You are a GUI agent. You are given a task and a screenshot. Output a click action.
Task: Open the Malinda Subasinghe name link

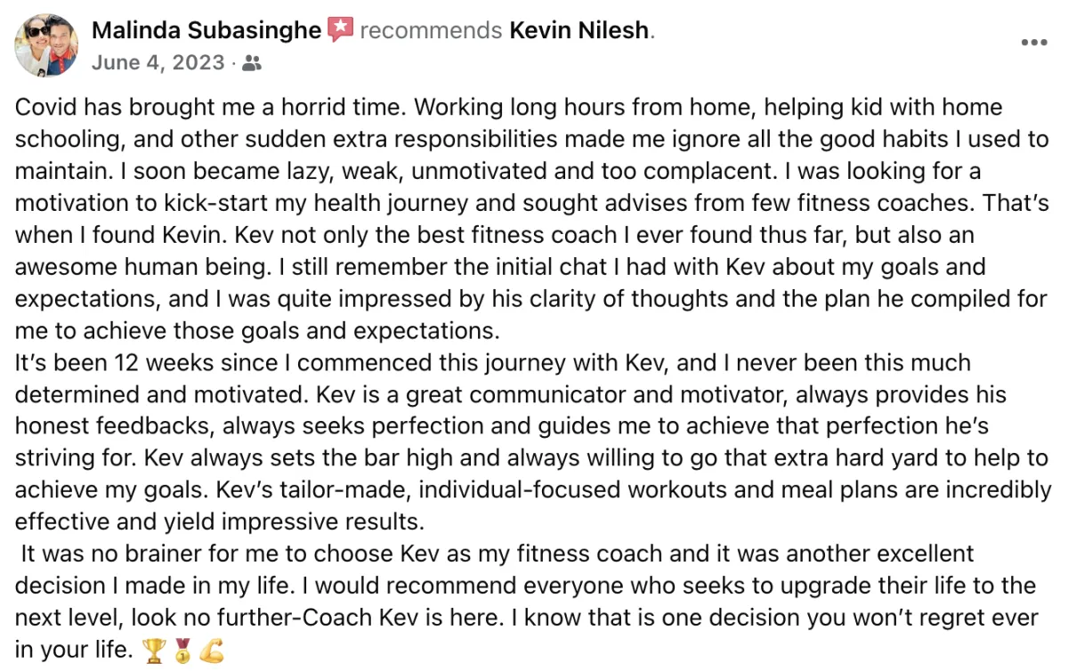(x=206, y=31)
